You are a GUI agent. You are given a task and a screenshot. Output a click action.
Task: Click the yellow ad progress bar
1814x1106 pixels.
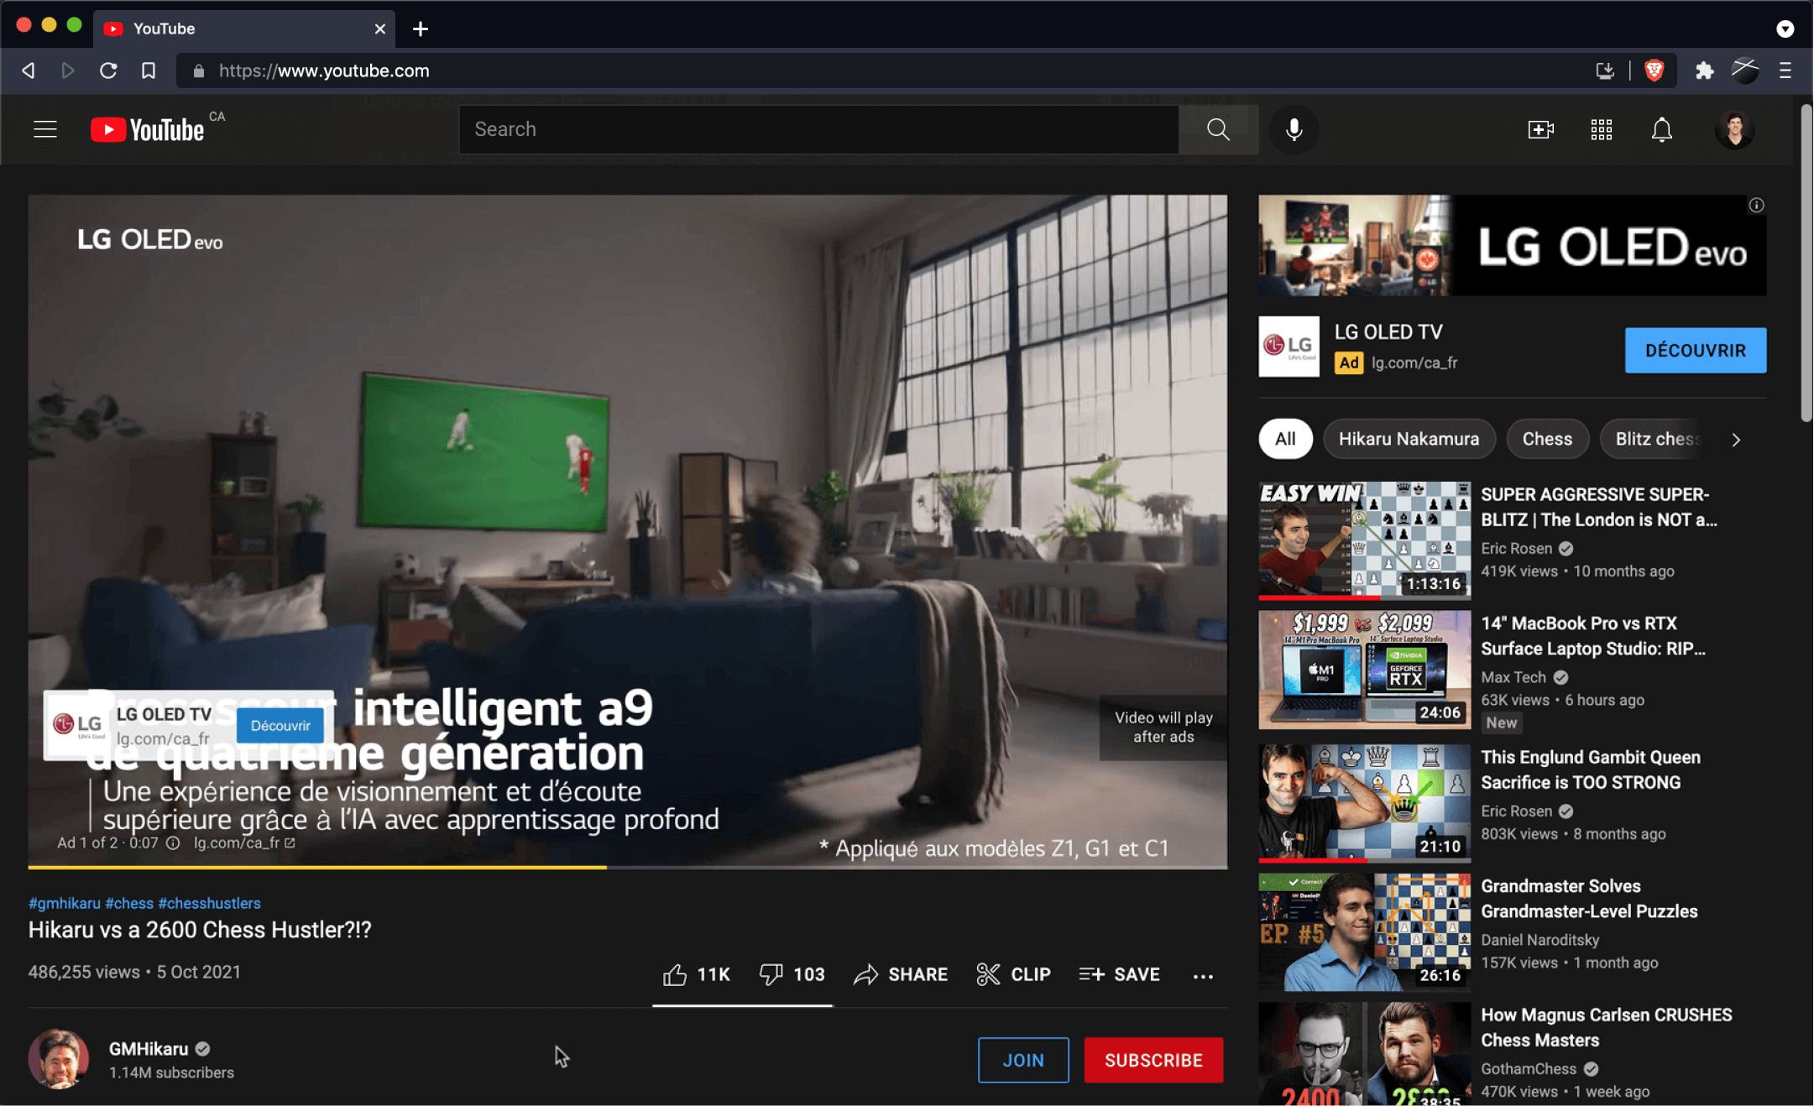317,867
